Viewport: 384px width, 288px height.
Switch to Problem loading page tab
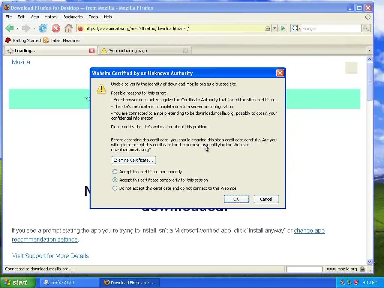(x=144, y=51)
